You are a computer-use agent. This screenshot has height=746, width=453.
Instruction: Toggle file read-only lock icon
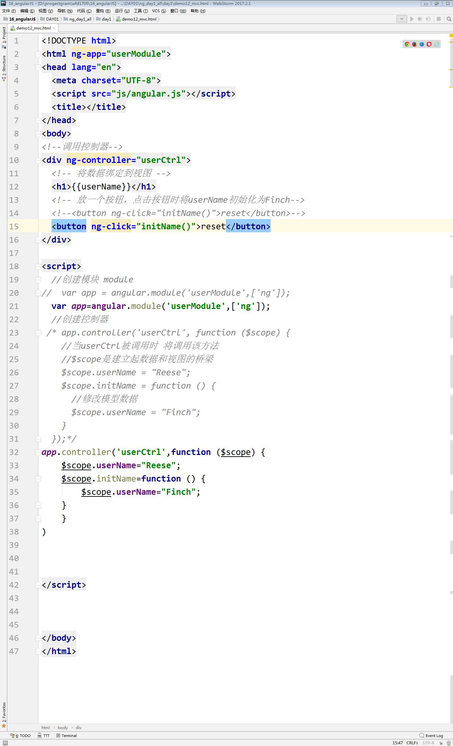click(441, 743)
